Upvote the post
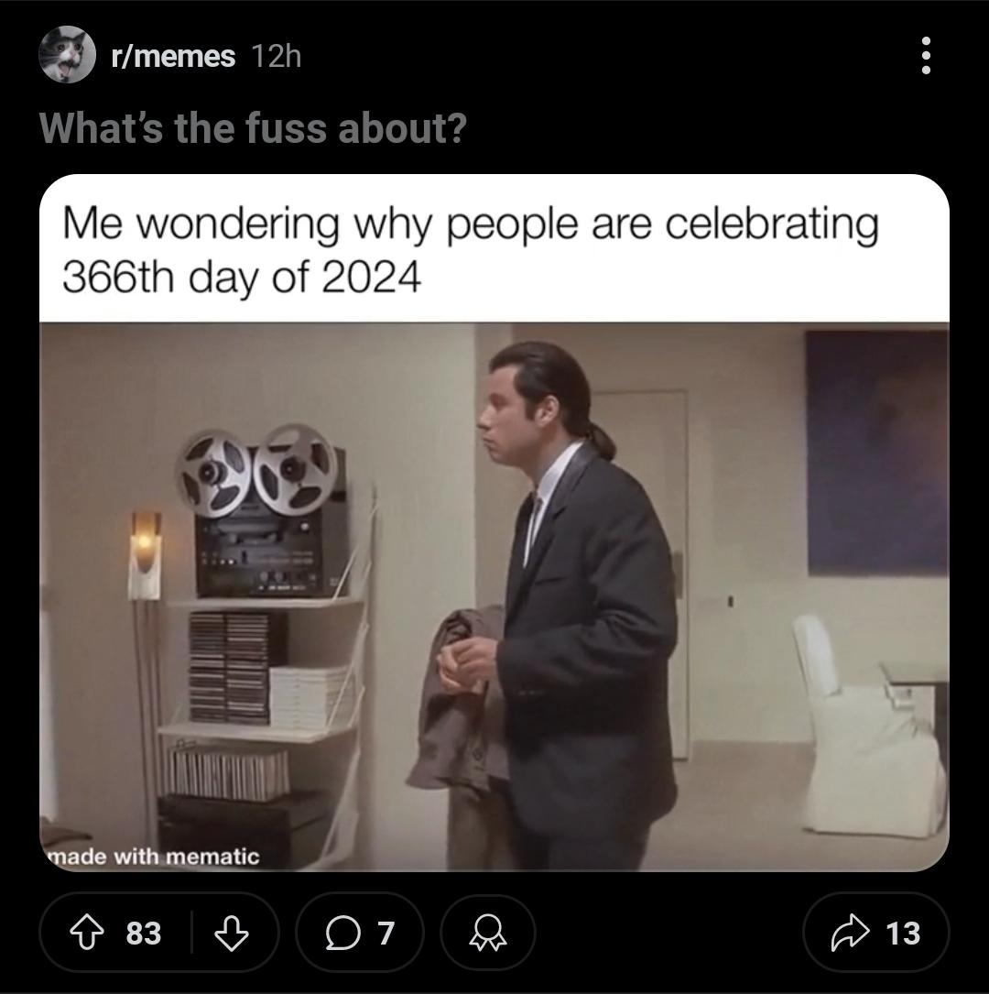The image size is (989, 994). [x=86, y=934]
